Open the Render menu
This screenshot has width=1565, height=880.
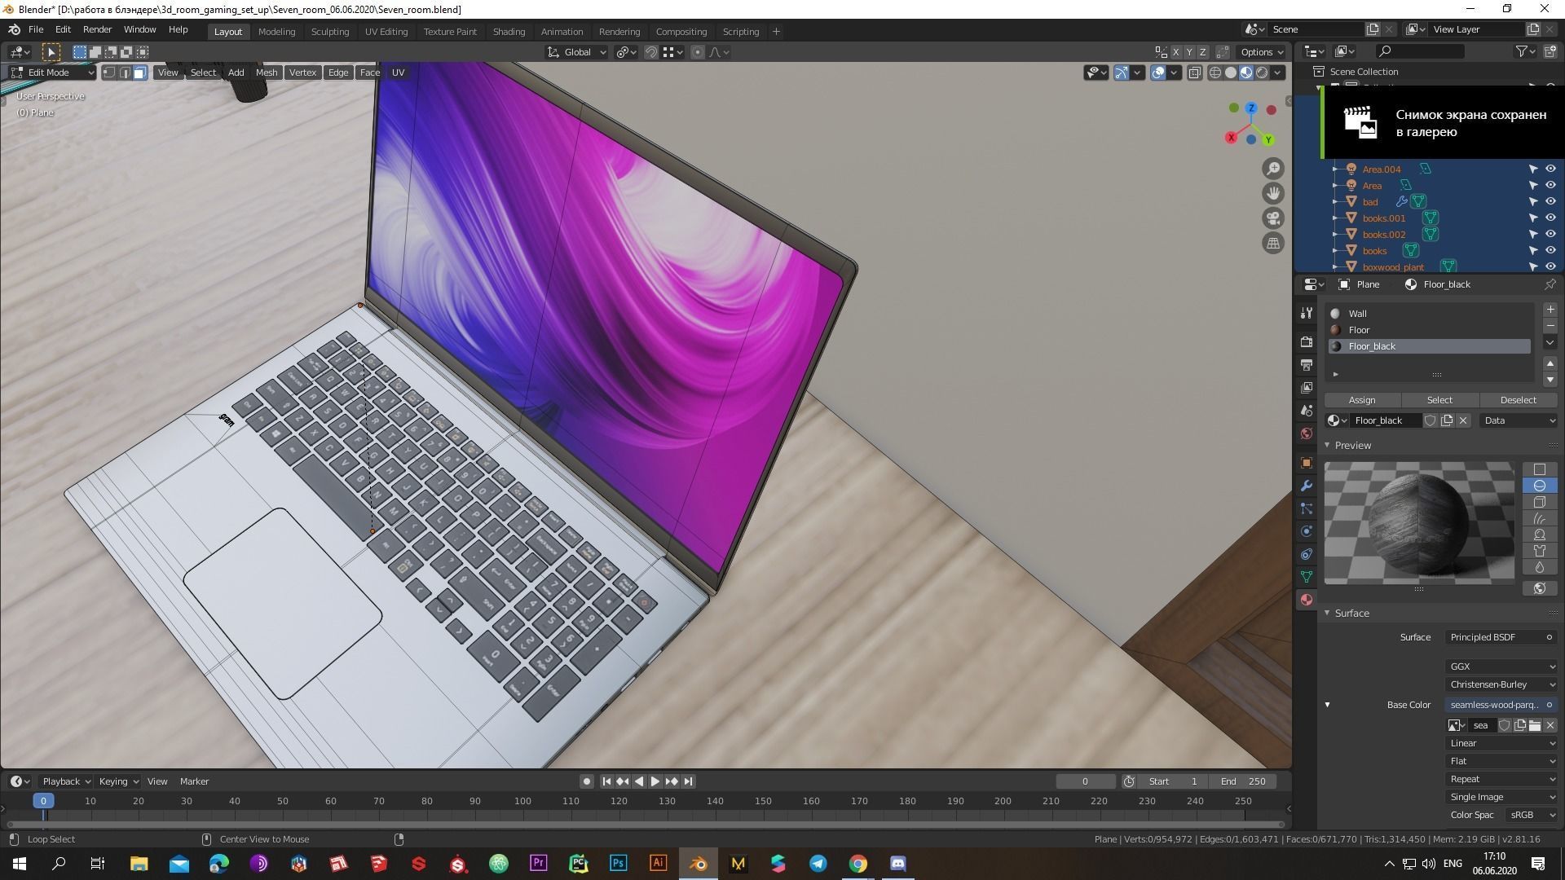point(97,29)
